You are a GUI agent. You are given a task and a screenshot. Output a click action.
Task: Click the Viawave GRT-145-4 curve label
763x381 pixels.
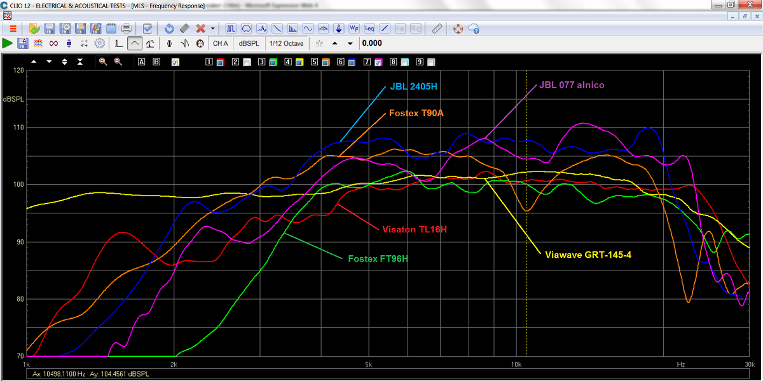(588, 254)
